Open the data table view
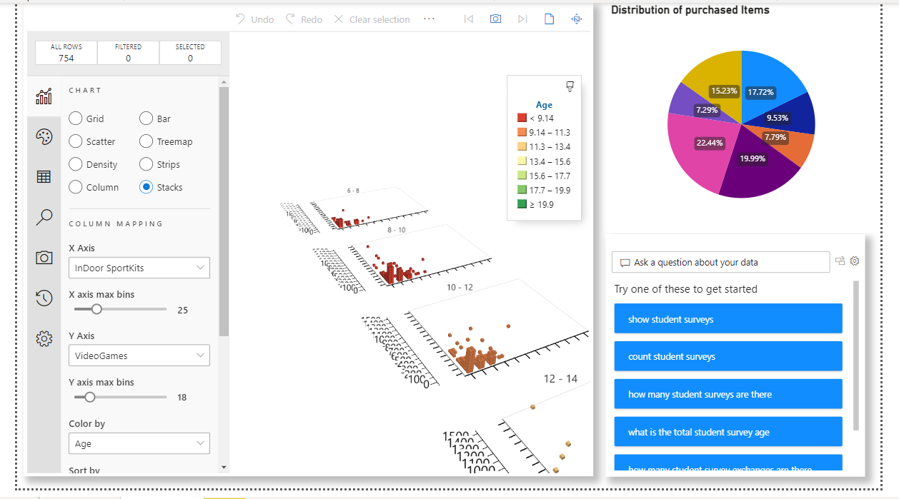 click(x=44, y=176)
